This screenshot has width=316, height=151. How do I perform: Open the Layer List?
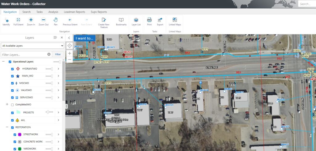tap(136, 22)
